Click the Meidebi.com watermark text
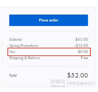 (58, 86)
